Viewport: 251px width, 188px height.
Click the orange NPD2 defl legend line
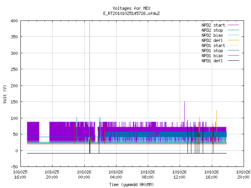[x=234, y=40]
